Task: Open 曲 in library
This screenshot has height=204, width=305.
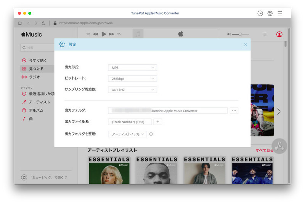Action: [x=27, y=119]
